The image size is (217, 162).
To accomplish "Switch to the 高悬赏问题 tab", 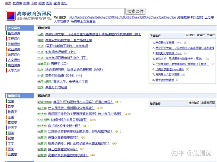I will [208, 103].
